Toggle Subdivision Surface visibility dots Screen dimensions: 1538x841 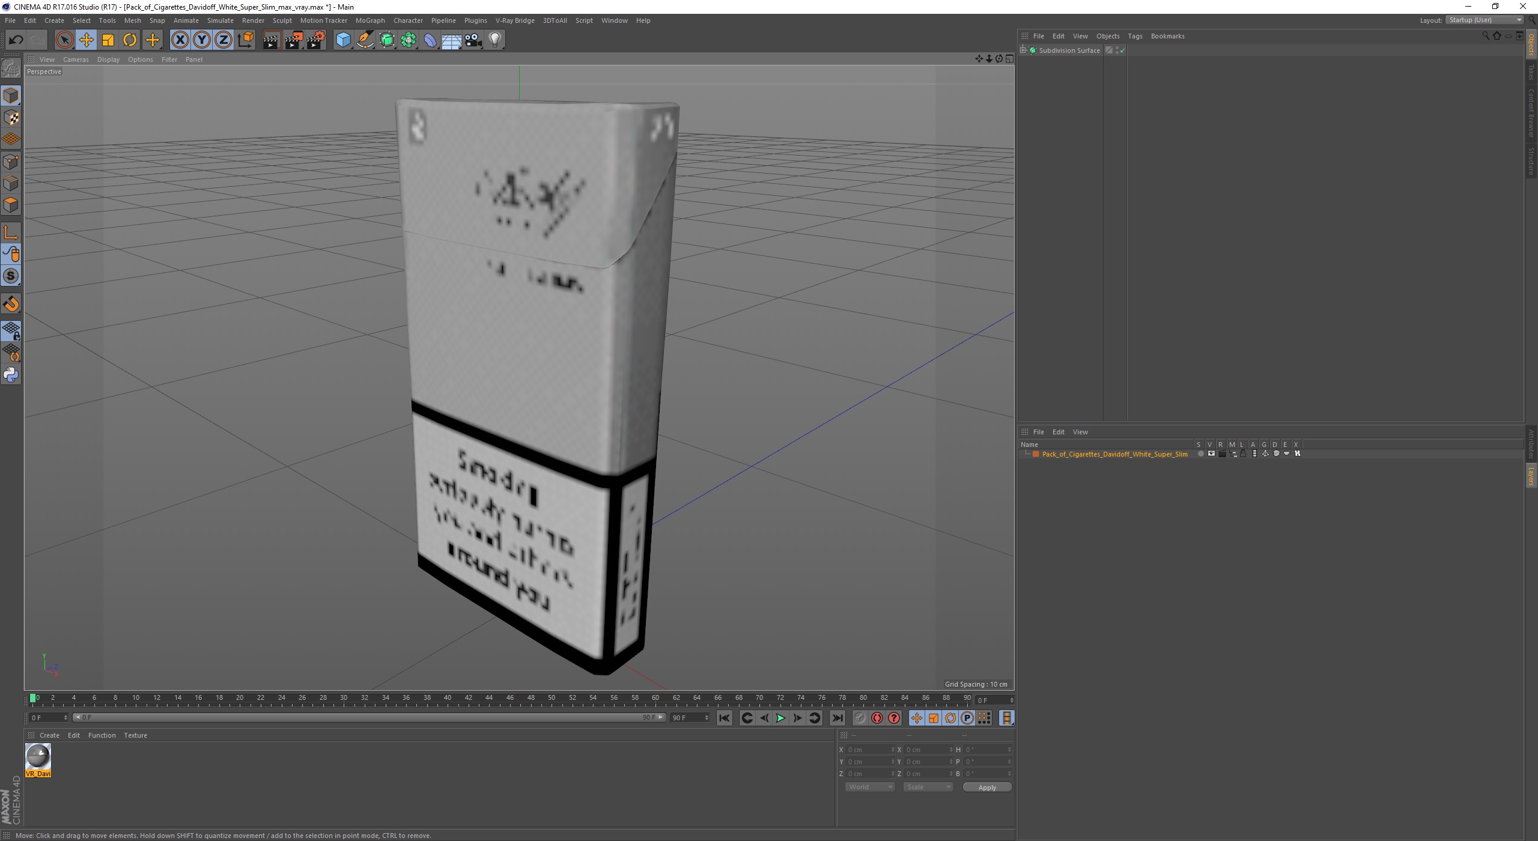click(x=1117, y=50)
